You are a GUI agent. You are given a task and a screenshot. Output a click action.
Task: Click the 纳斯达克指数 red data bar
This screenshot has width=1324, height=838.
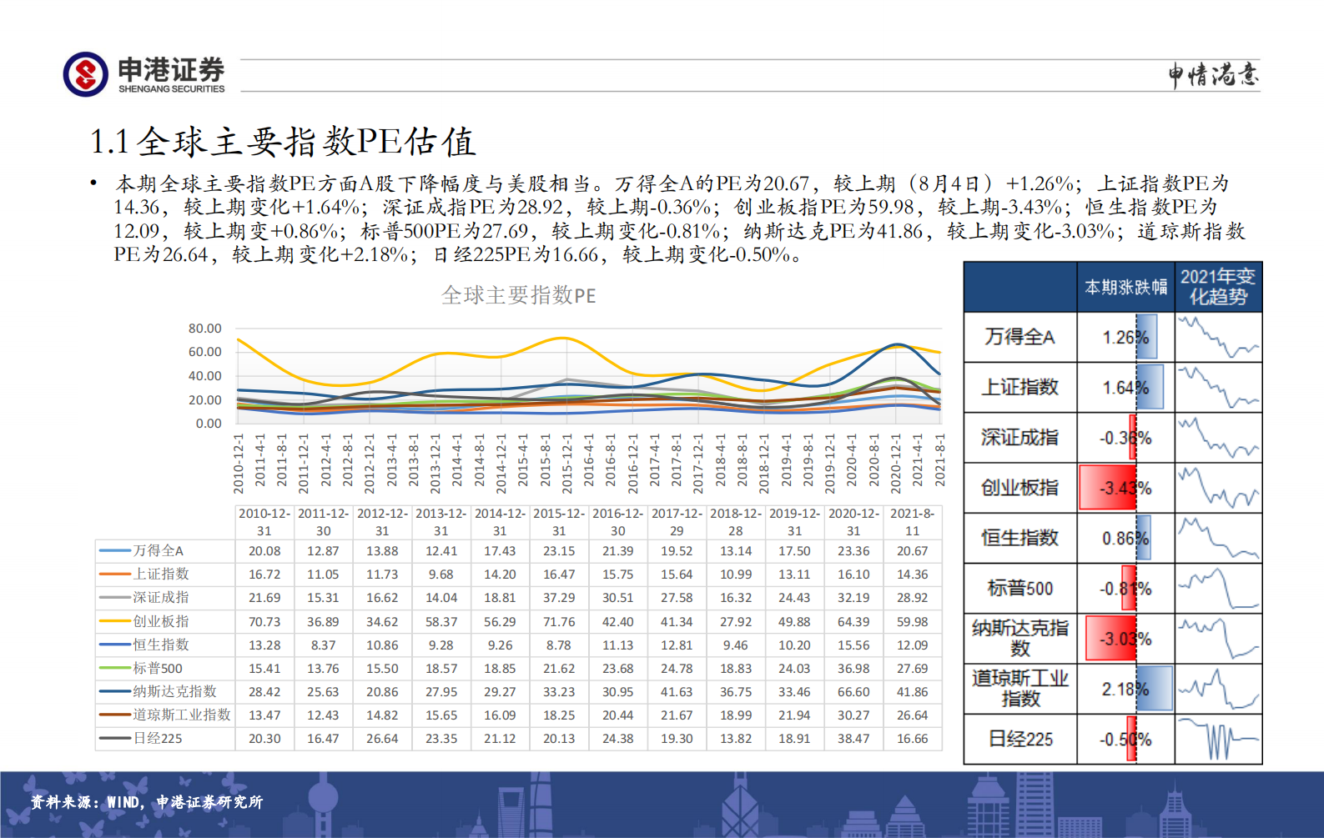[1110, 639]
